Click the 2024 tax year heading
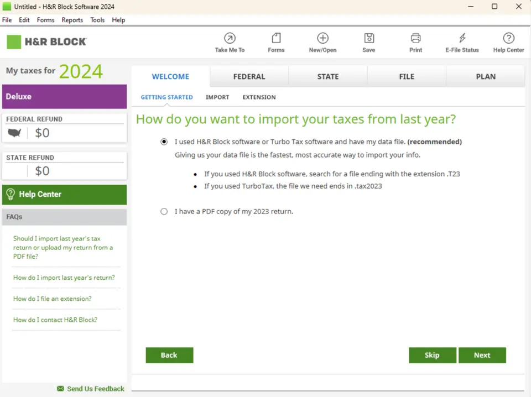The image size is (531, 397). click(x=81, y=71)
